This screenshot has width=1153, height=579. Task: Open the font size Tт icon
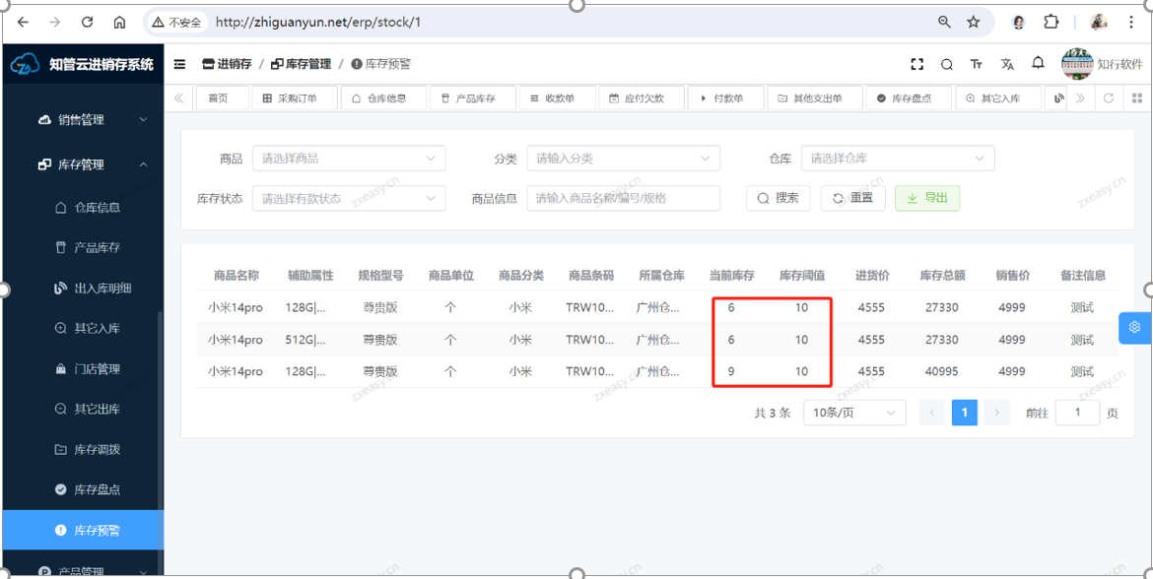point(977,64)
